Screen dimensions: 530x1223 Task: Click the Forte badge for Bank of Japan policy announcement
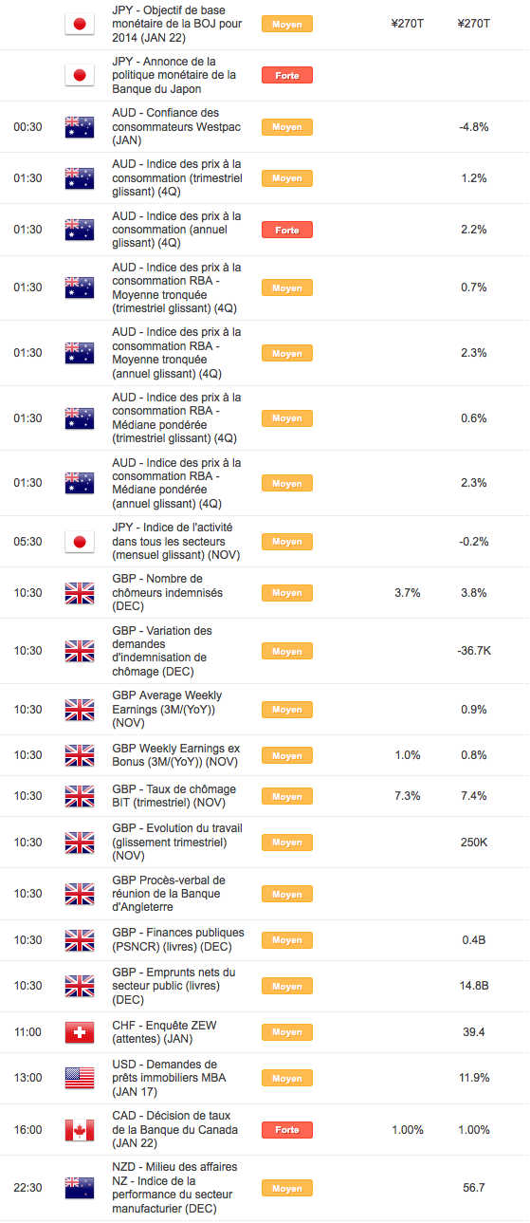click(286, 75)
